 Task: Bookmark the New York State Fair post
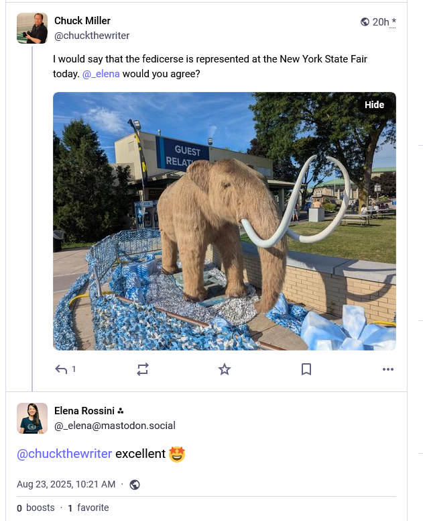point(306,369)
